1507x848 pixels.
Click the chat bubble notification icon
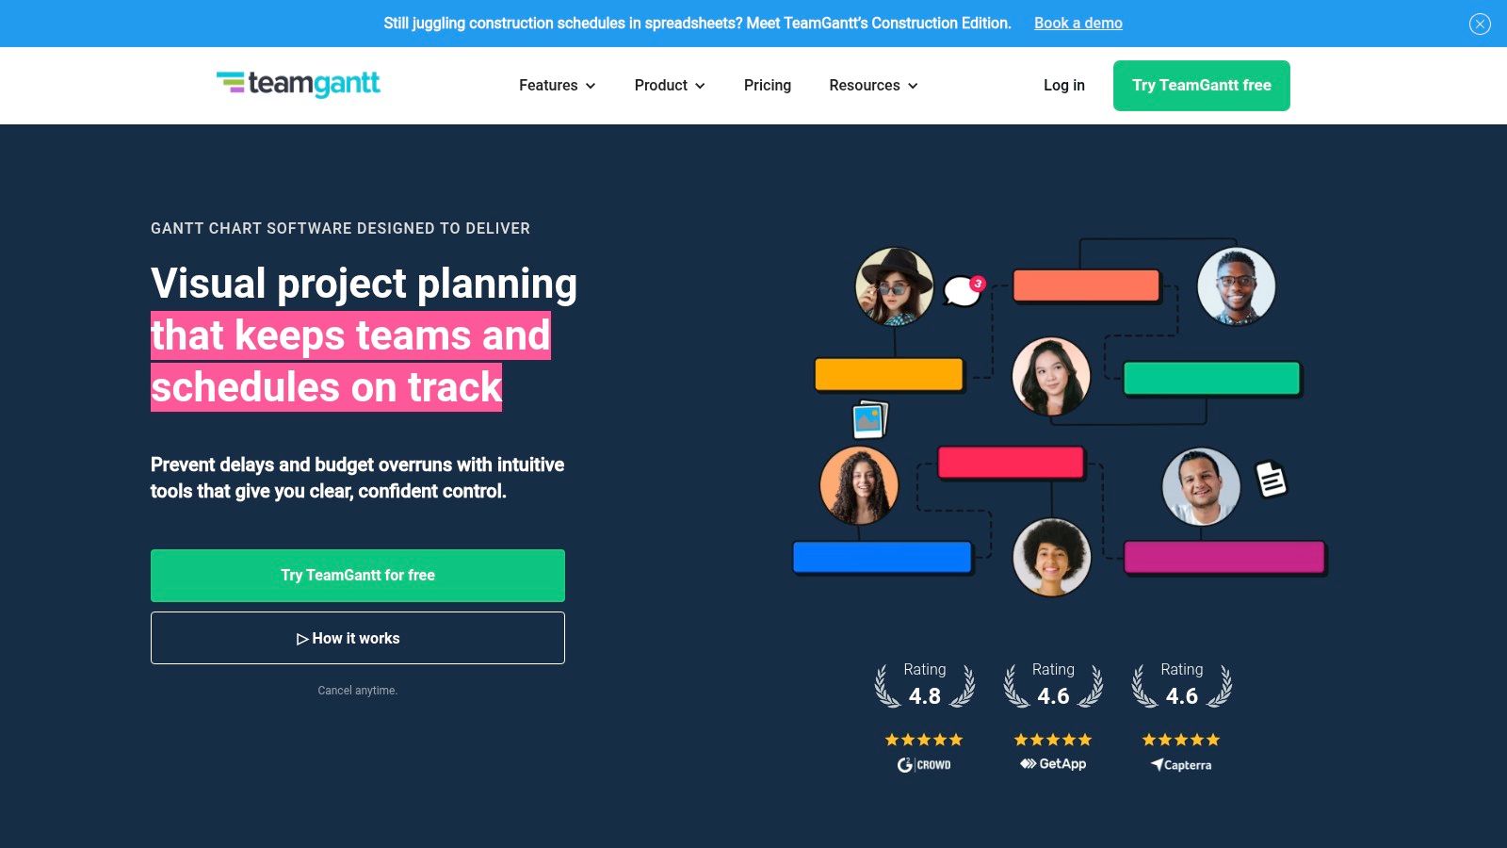964,290
